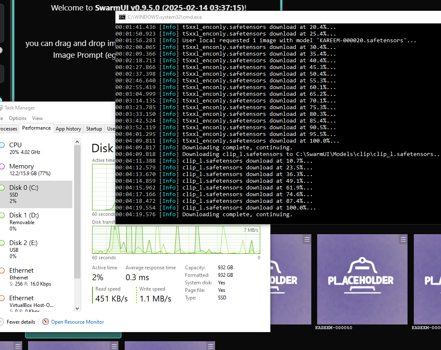Image resolution: width=441 pixels, height=350 pixels.
Task: Click the Task Manager window title
Action: (x=20, y=108)
